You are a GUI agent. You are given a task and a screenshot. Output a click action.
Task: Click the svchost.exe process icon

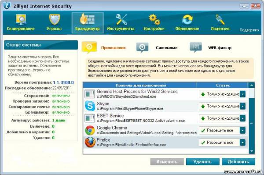pos(90,94)
